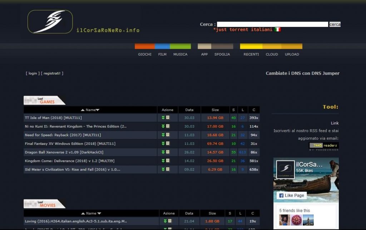Download Kingdom Come: Deliverance via green arrow
This screenshot has width=366, height=230.
point(163,161)
